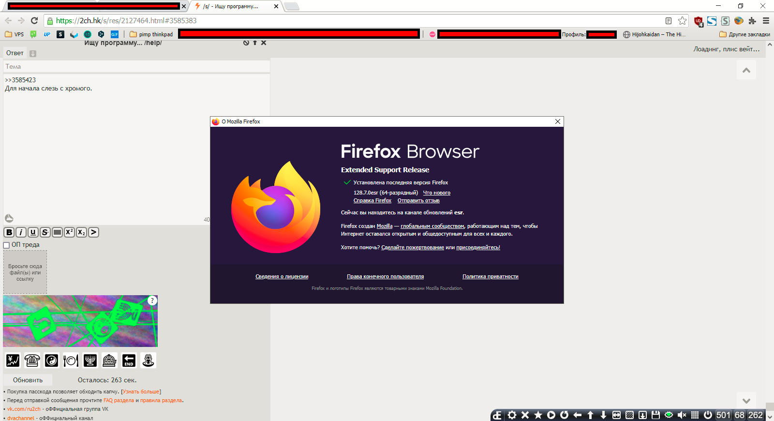Apply underline formatting in reply form
This screenshot has width=774, height=421.
tap(33, 232)
